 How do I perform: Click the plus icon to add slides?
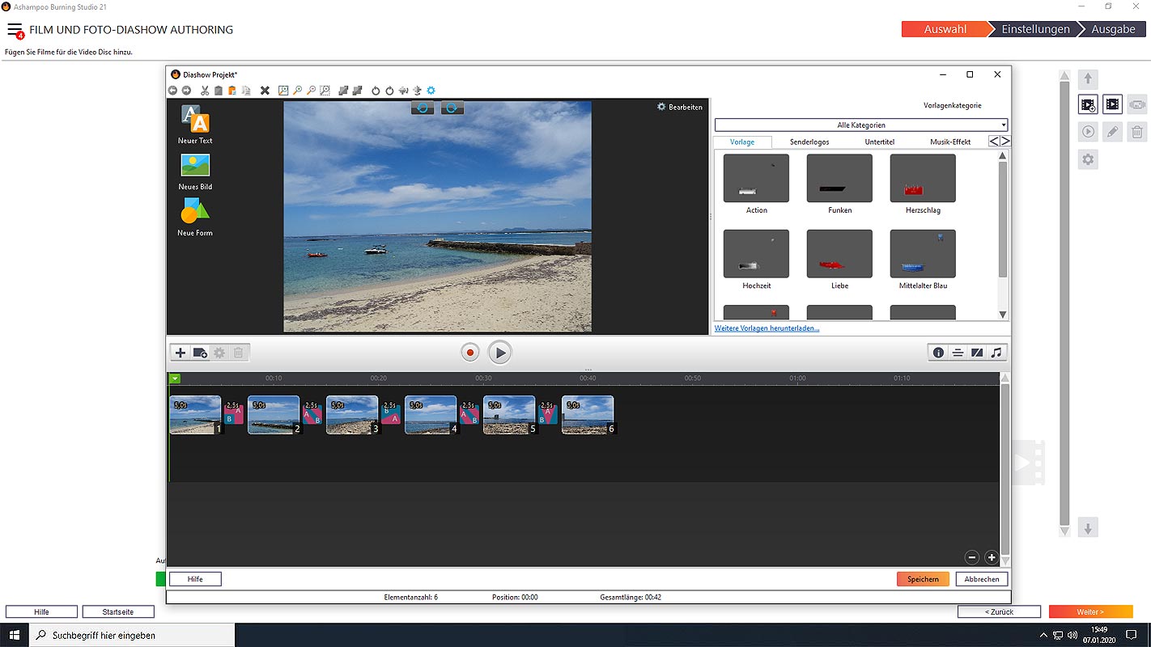[x=181, y=353]
